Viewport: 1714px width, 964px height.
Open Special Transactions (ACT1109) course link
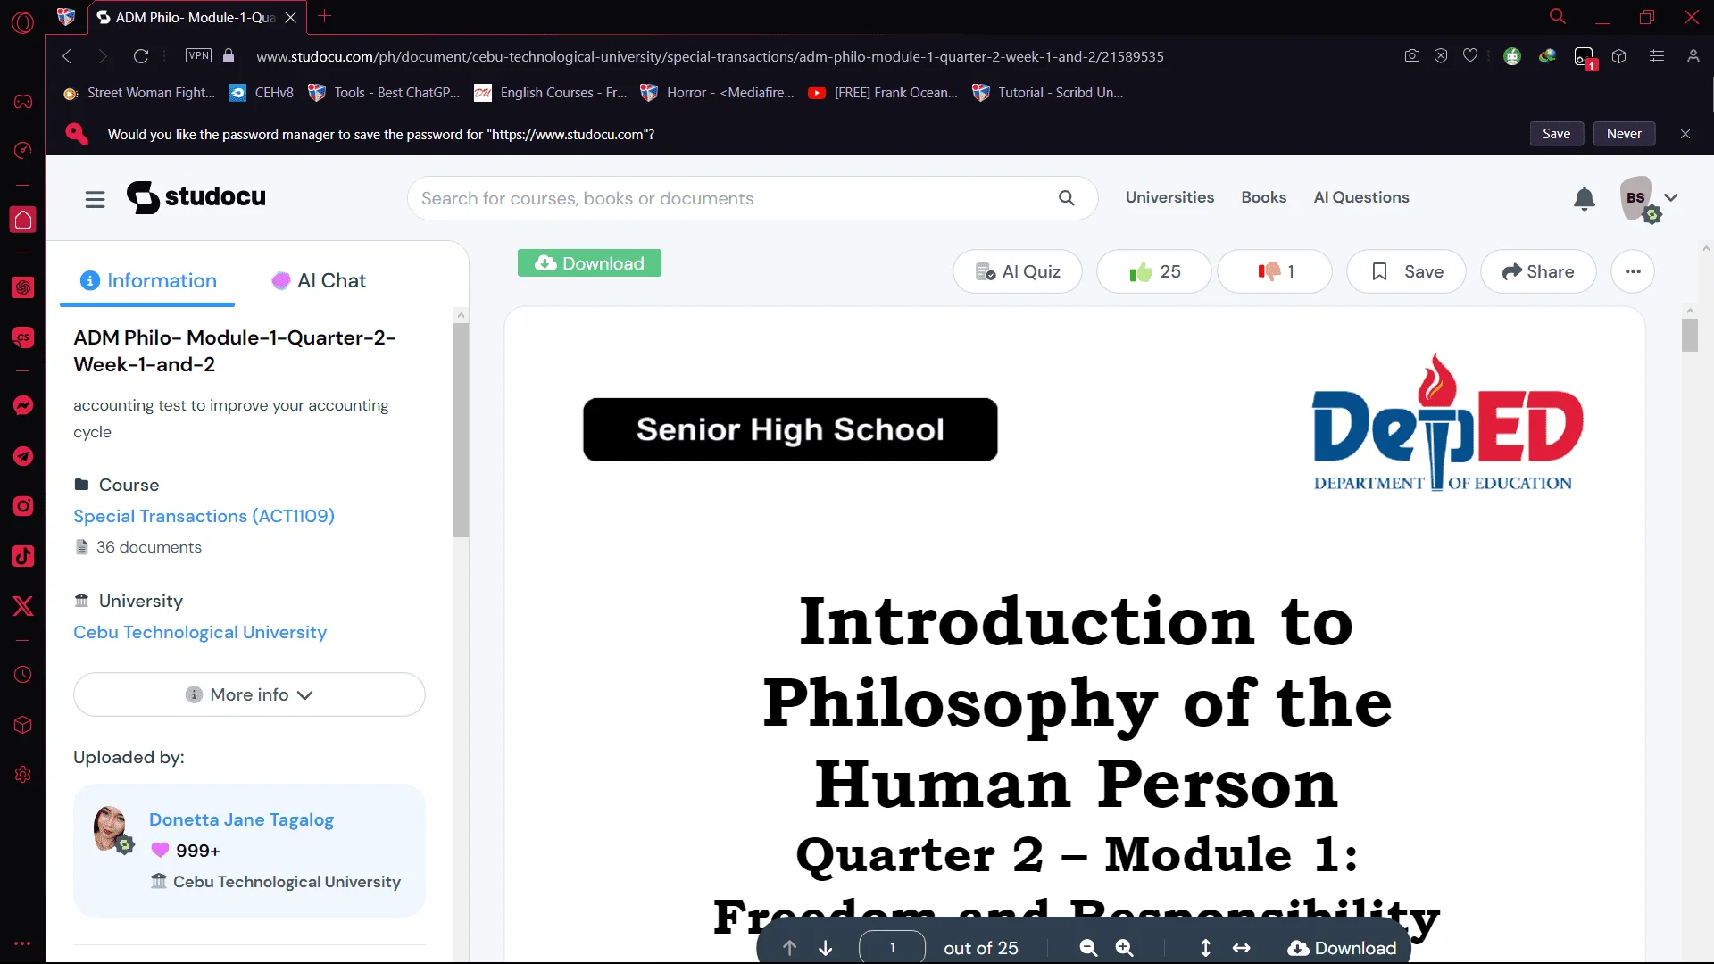pyautogui.click(x=204, y=516)
